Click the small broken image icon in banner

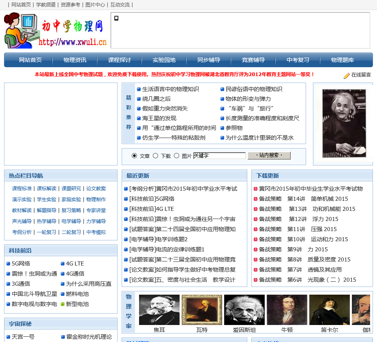tap(116, 18)
